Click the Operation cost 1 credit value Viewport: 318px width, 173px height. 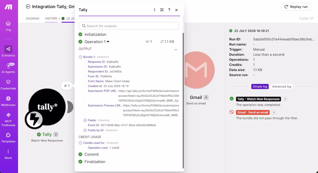114,148
